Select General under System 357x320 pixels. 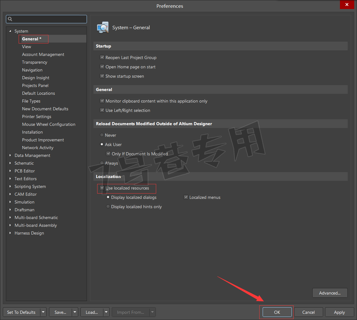point(32,39)
